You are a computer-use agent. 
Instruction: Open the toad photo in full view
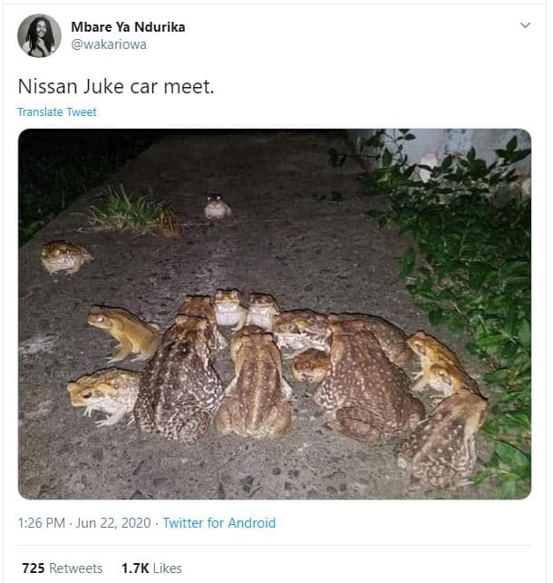click(x=275, y=314)
